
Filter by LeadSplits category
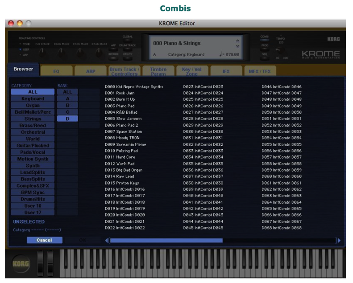(33, 172)
